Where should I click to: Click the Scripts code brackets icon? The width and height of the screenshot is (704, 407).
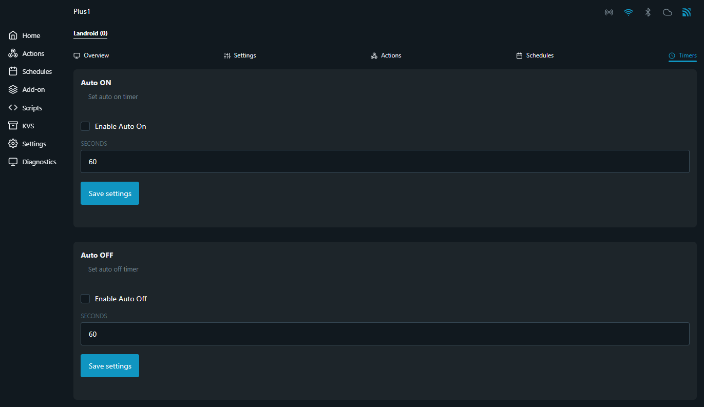coord(13,108)
